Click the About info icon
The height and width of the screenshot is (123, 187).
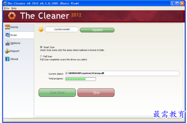(8, 59)
